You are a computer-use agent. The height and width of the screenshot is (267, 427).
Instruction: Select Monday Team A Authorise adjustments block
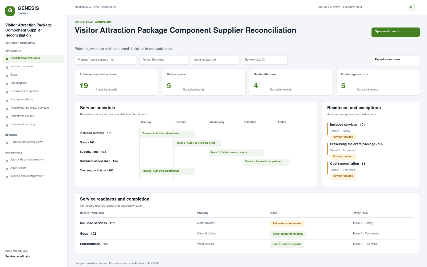168,134
